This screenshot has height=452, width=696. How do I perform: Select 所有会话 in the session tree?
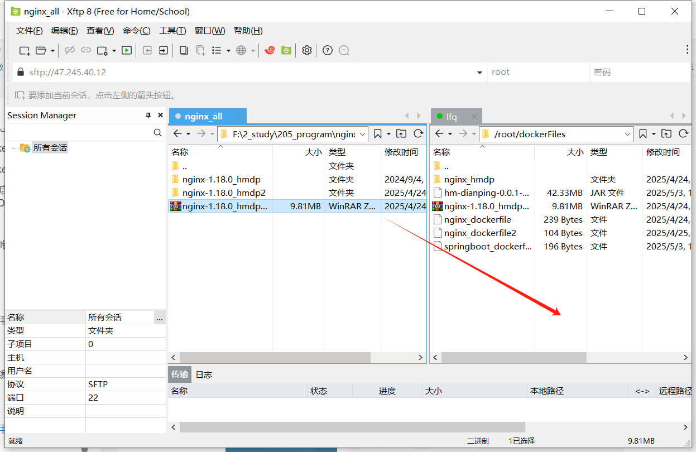click(50, 148)
